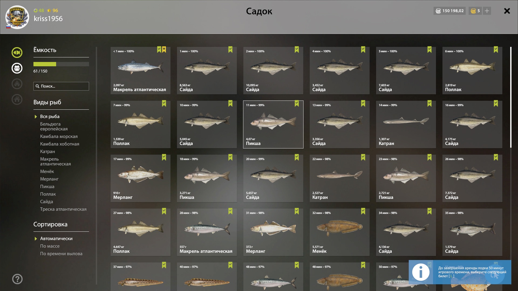Toggle the bookmark flag on Катран 1,307 кг
This screenshot has width=518, height=291.
tap(430, 103)
